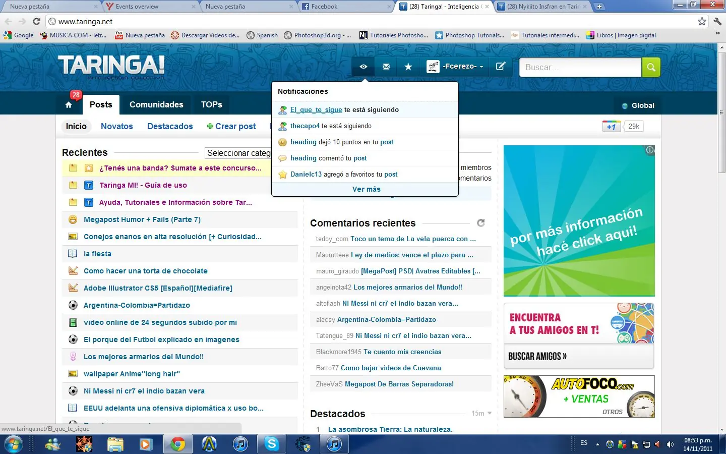Click follower icon beside thecapo4 notification

coord(282,126)
